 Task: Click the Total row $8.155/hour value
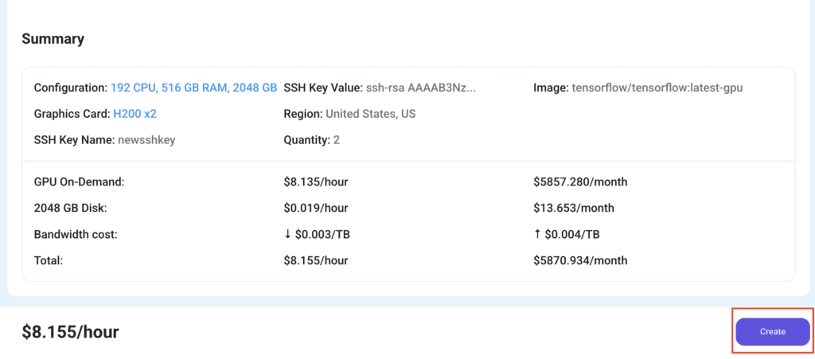tap(315, 260)
